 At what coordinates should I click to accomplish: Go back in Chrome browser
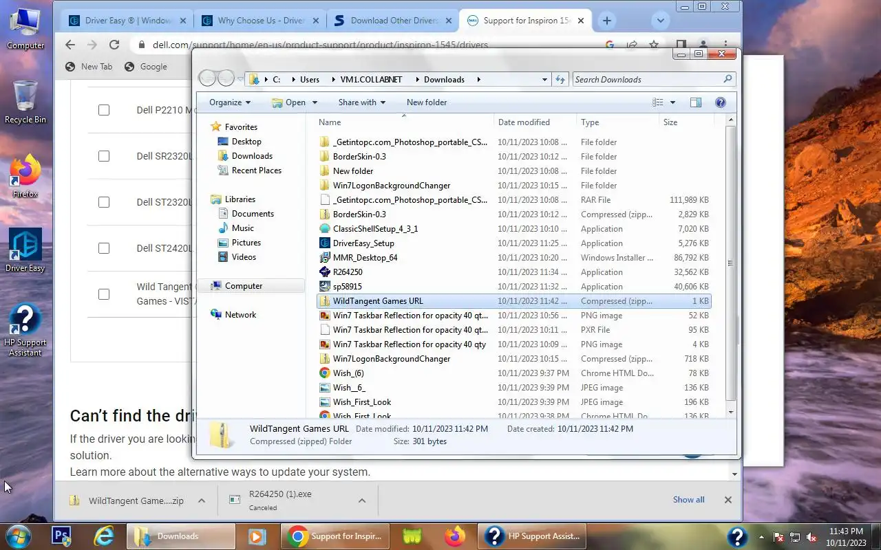tap(70, 45)
